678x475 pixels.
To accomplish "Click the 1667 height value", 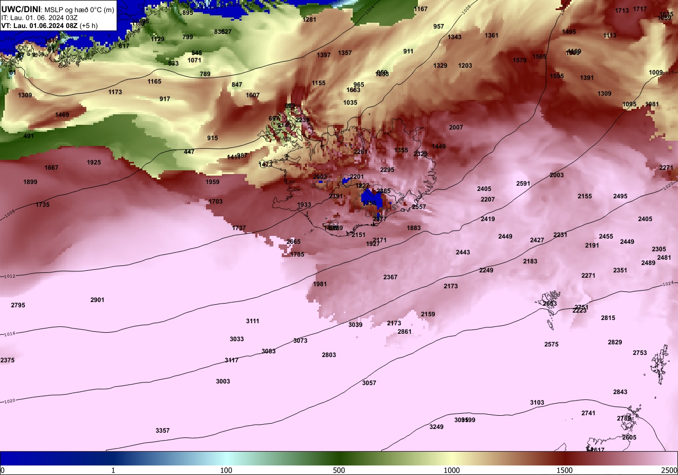I will [x=51, y=168].
